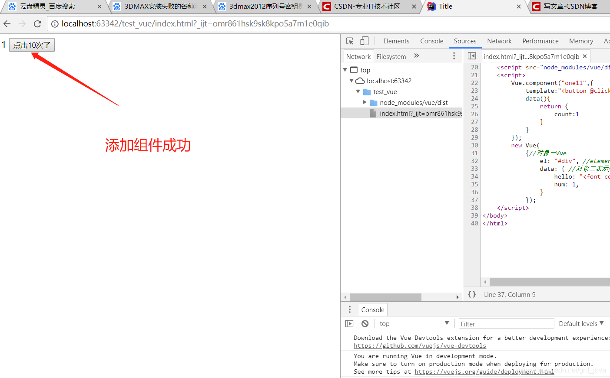Toggle the show console sidebar icon
Image resolution: width=610 pixels, height=378 pixels.
pyautogui.click(x=349, y=324)
